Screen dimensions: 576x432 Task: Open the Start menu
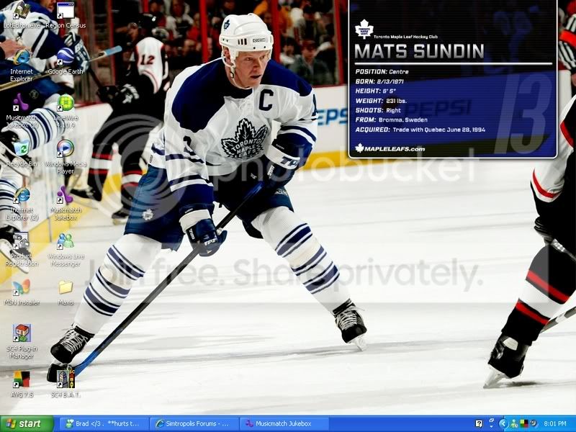tap(27, 424)
